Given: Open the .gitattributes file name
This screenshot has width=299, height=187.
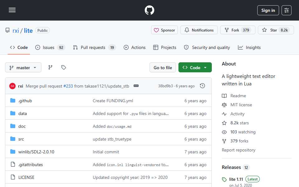Looking at the screenshot, I should (x=31, y=165).
